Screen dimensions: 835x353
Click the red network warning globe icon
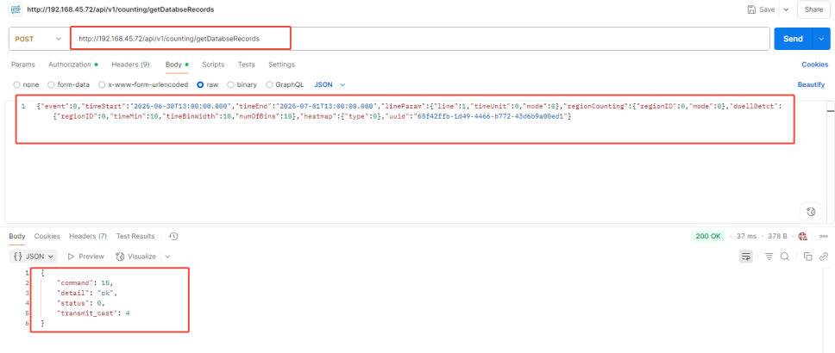(x=803, y=236)
